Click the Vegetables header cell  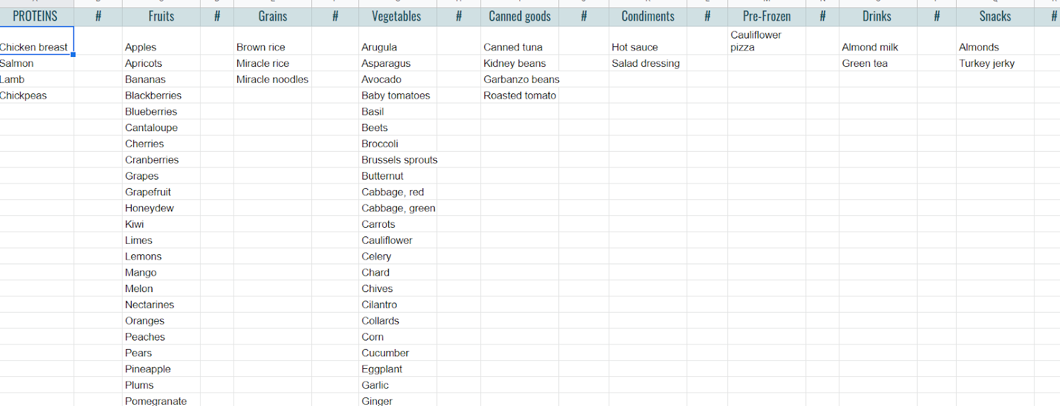click(397, 17)
